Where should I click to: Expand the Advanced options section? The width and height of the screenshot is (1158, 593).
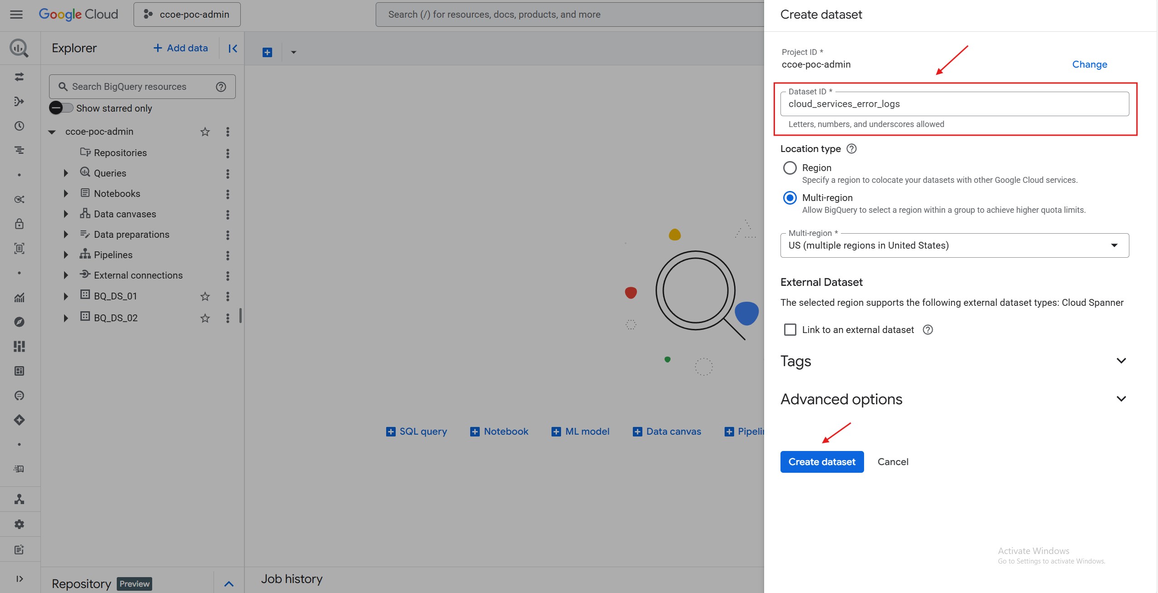(1121, 399)
